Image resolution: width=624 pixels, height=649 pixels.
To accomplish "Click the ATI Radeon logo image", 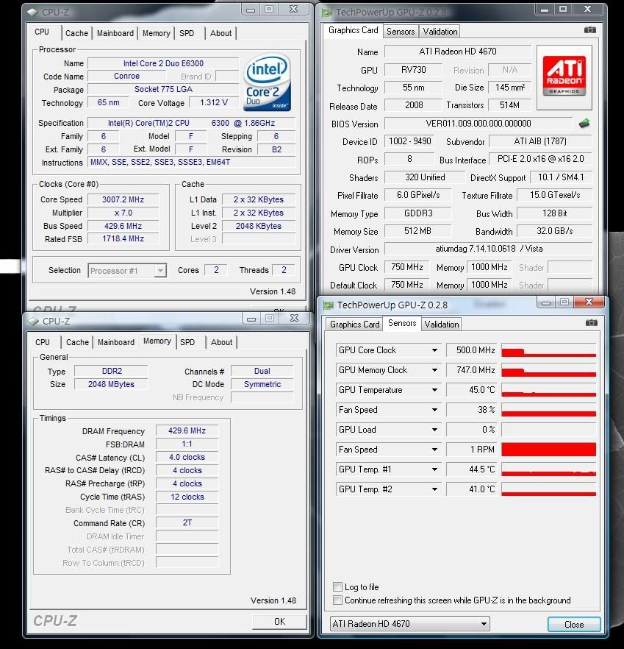I will pyautogui.click(x=564, y=77).
